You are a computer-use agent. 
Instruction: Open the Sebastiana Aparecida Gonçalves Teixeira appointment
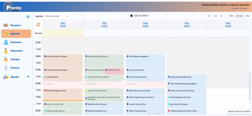pyautogui.click(x=104, y=98)
